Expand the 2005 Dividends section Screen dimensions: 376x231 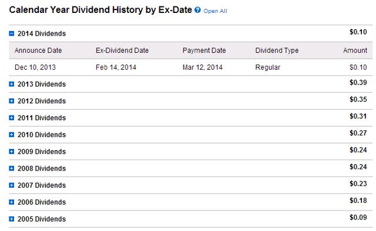pos(12,219)
